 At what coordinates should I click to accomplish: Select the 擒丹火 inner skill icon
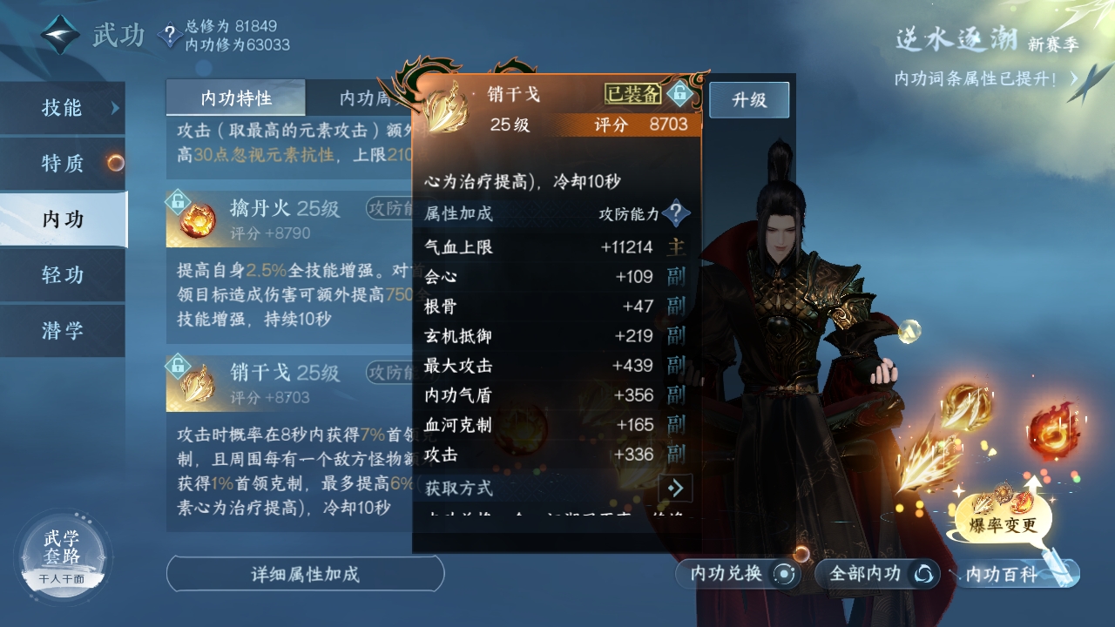198,219
